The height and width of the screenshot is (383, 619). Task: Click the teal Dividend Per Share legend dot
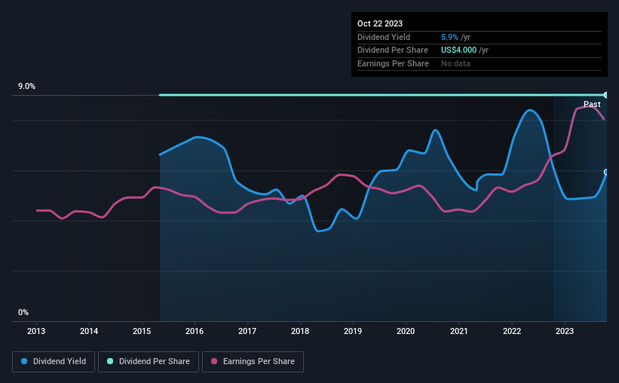[x=110, y=361]
